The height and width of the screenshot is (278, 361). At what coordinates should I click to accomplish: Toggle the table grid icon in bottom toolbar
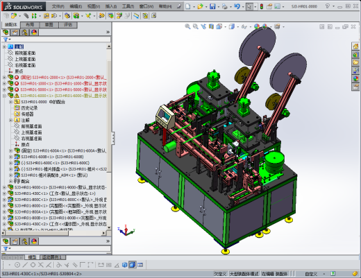140,265
